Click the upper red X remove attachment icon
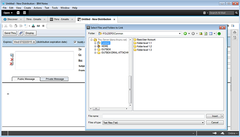240x137 pixels. [12, 59]
